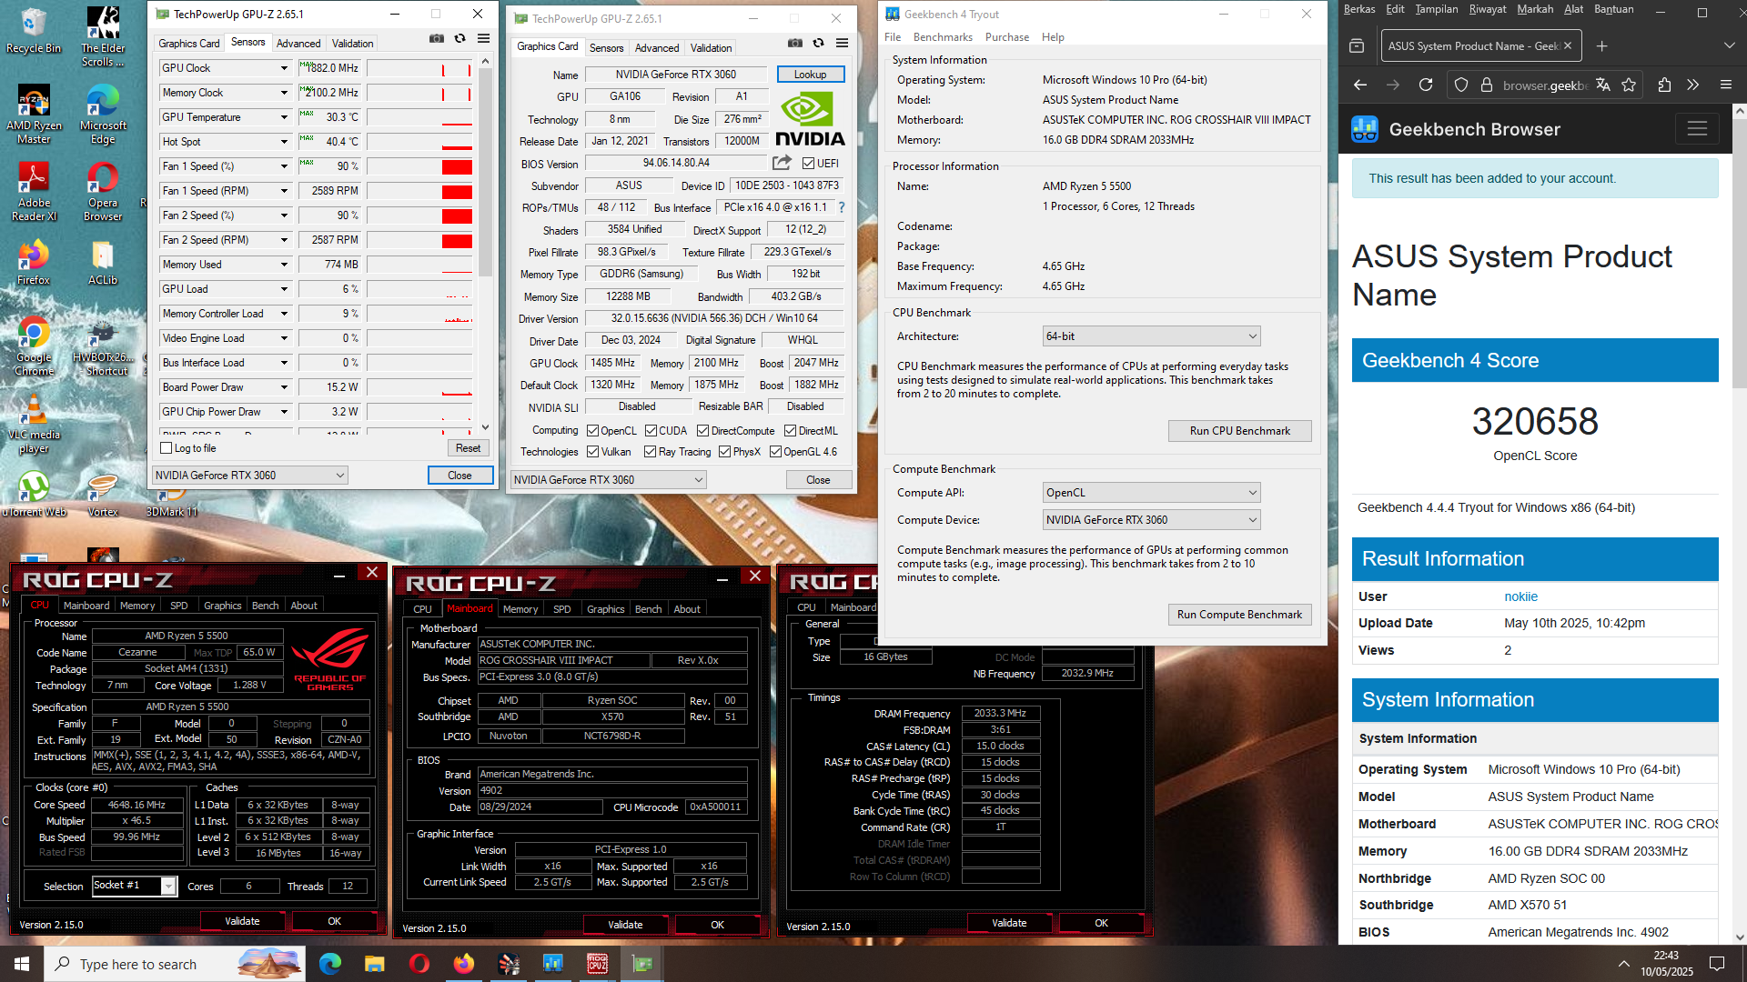Toggle UEFI checkbox in GPU-Z
The image size is (1747, 982).
[809, 164]
